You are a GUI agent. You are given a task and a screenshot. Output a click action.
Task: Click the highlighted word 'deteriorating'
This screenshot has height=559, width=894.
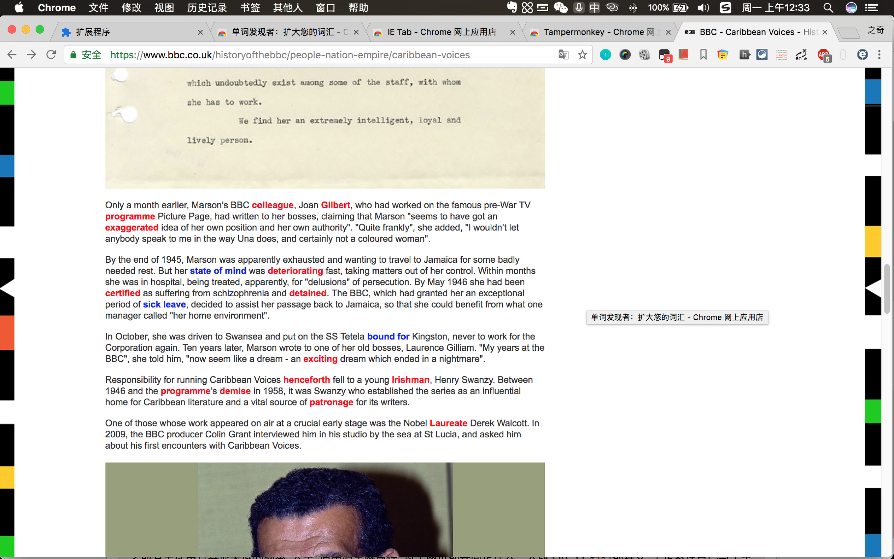click(x=295, y=270)
